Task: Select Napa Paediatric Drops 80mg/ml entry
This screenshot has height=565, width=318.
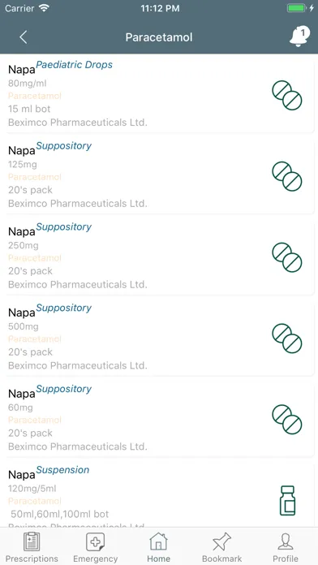Action: click(160, 94)
